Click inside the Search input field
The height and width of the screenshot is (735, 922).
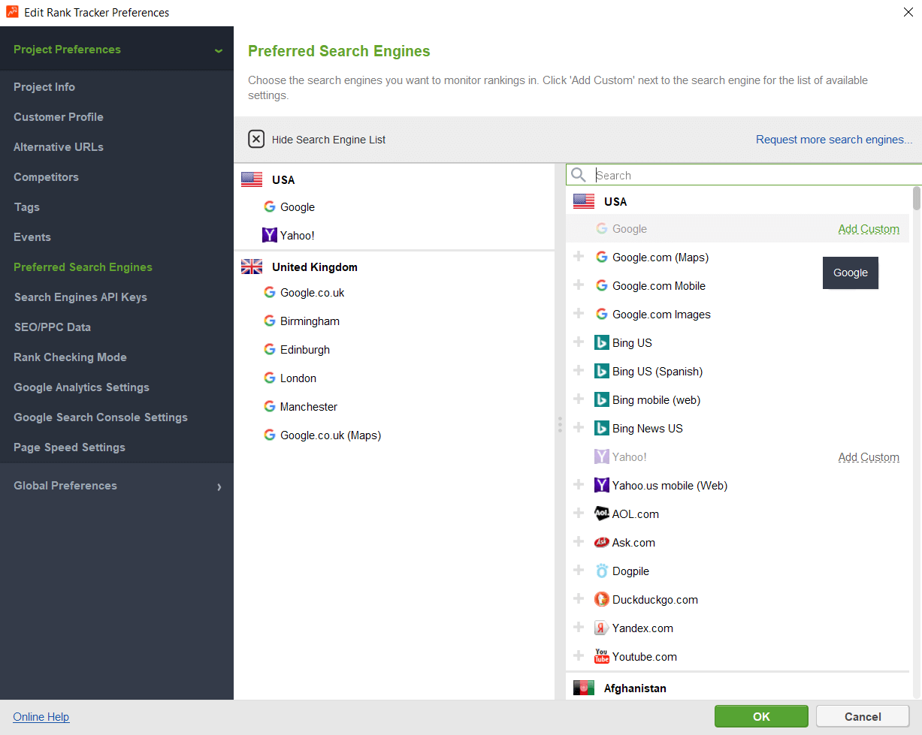pos(714,174)
